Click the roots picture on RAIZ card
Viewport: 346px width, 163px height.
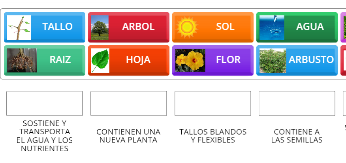(x=22, y=60)
